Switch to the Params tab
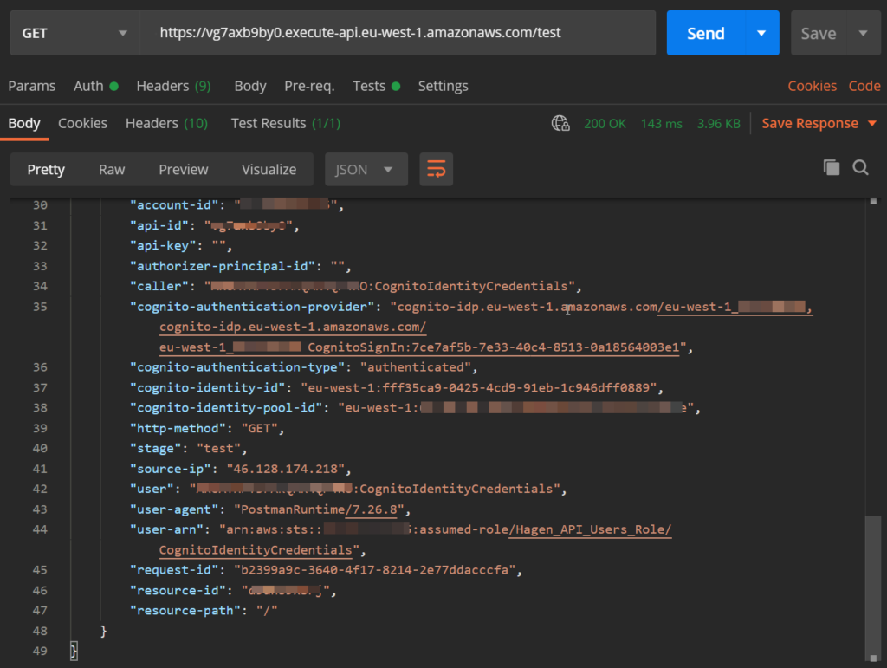The height and width of the screenshot is (668, 887). pos(32,86)
